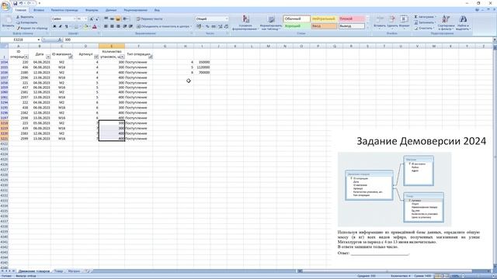Viewport: 497px width, 279px height.
Task: Copy selection with Копировать
Action: pos(26,22)
